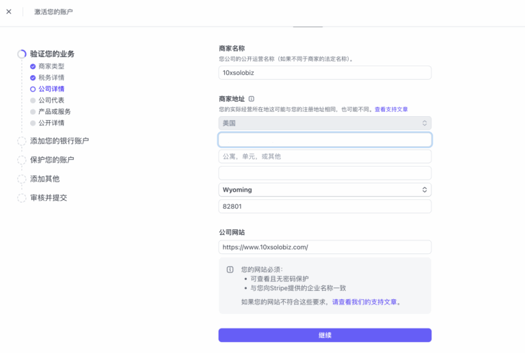Open the 产品或服务 step

click(x=55, y=111)
